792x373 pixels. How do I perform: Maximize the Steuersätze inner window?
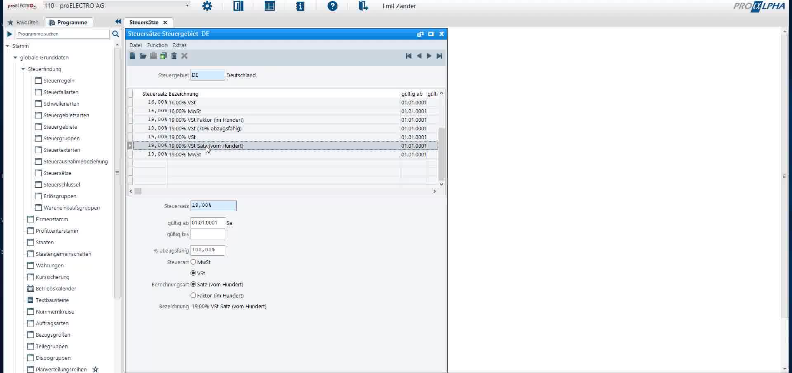click(431, 34)
